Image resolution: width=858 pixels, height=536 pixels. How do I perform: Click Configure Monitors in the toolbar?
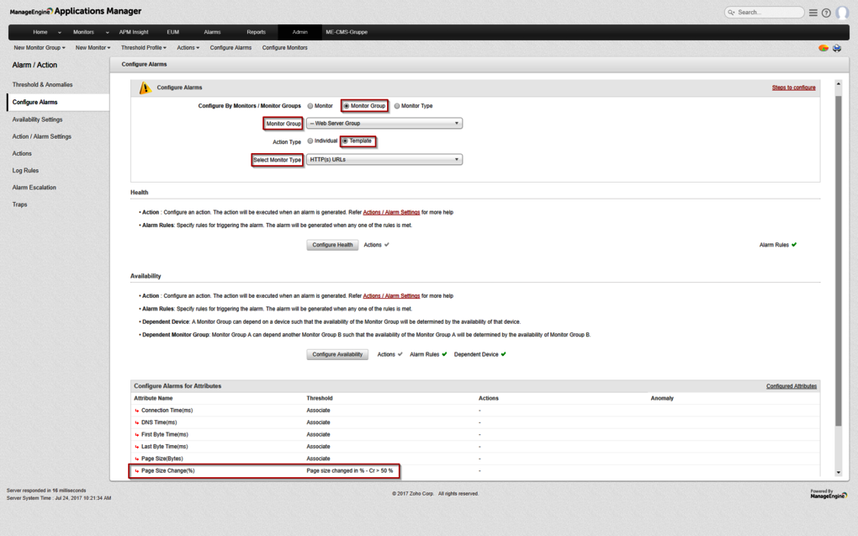(x=284, y=48)
